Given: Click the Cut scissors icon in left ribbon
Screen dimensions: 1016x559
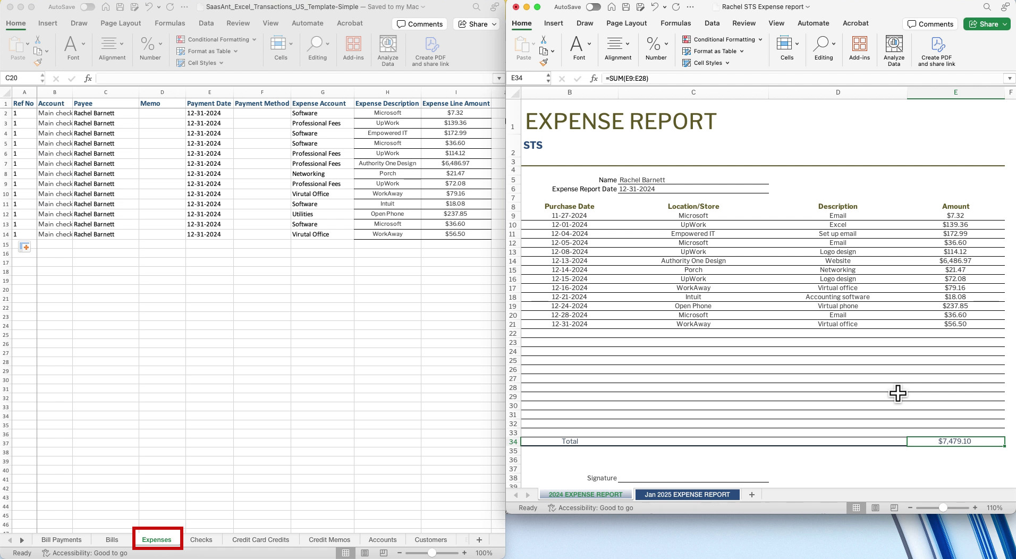Looking at the screenshot, I should pos(38,40).
